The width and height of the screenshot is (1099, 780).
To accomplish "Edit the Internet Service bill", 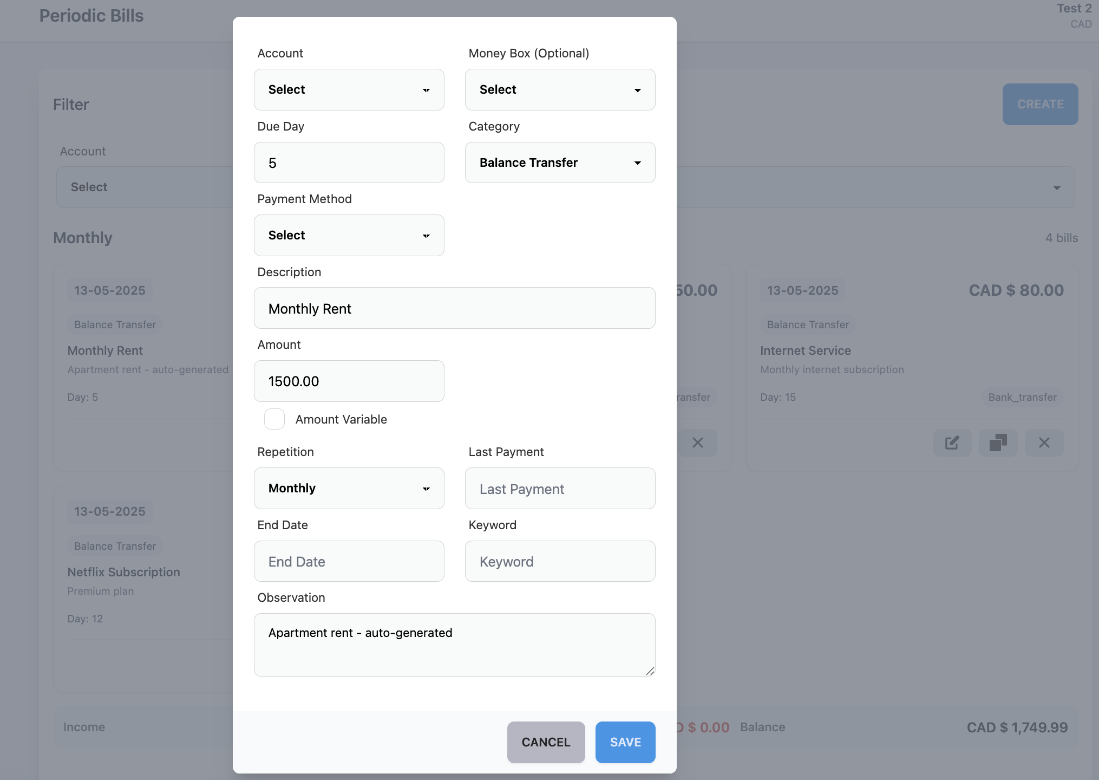I will click(952, 443).
